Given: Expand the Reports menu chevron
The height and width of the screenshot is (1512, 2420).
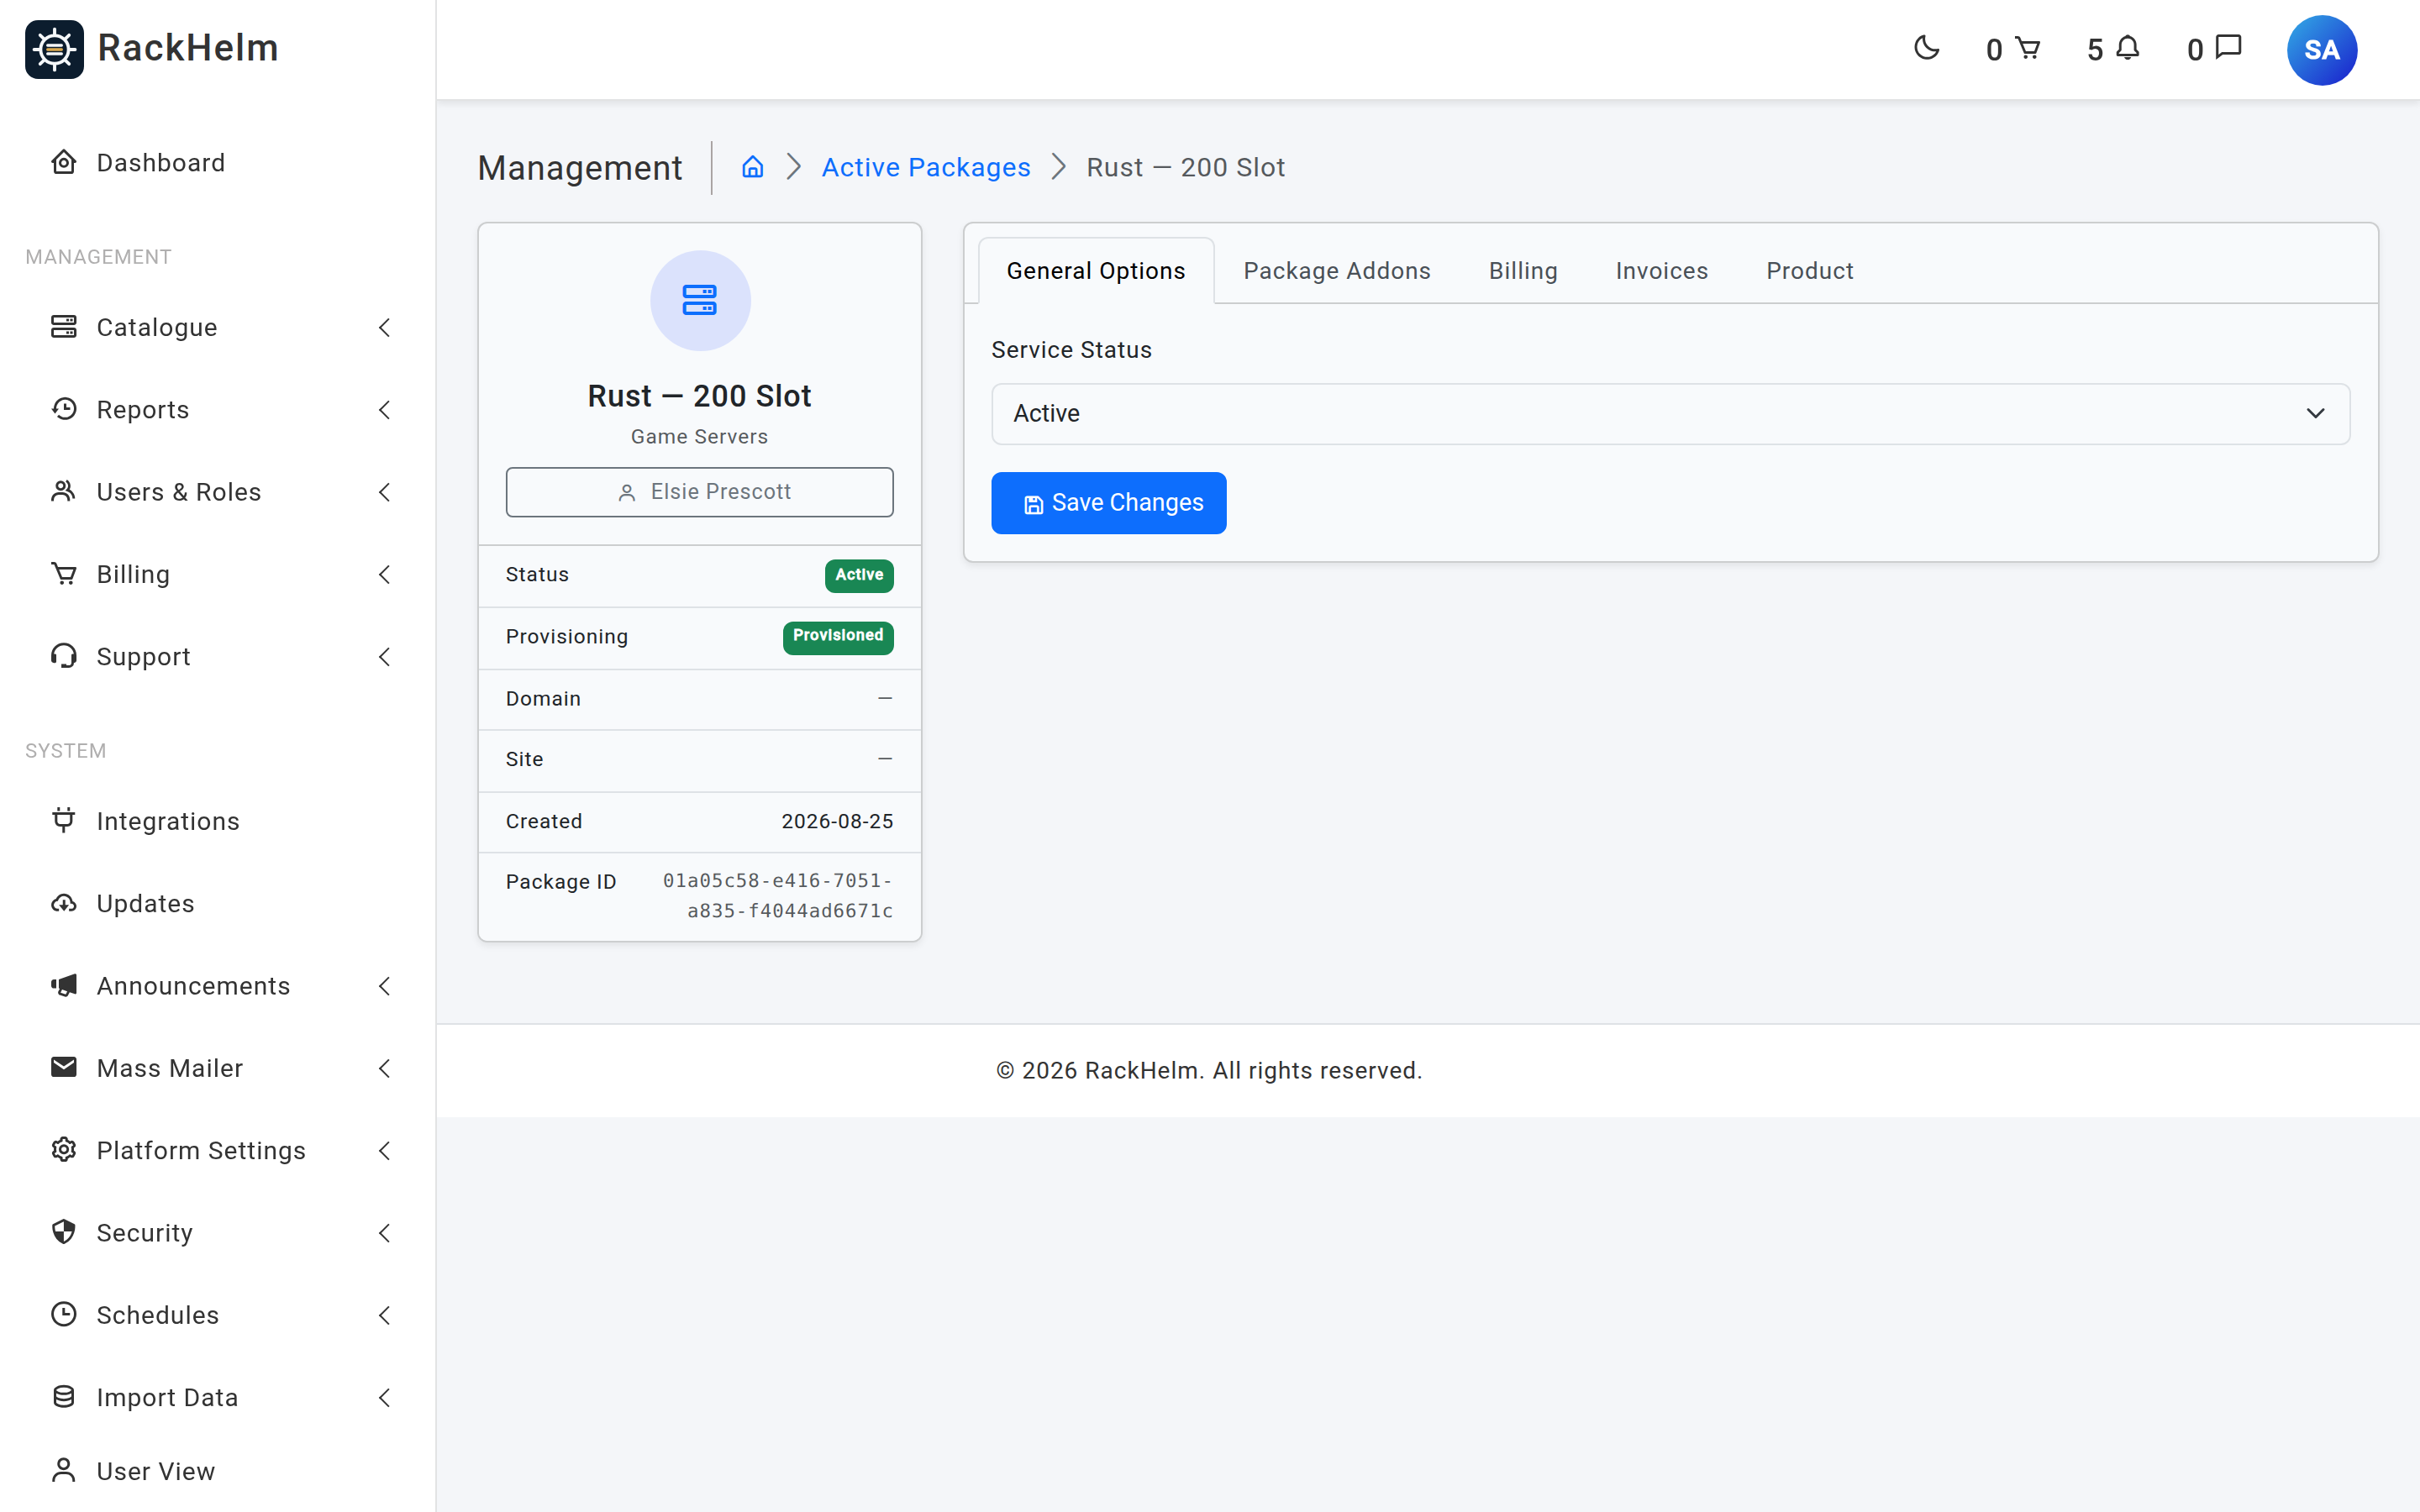Looking at the screenshot, I should coord(384,410).
